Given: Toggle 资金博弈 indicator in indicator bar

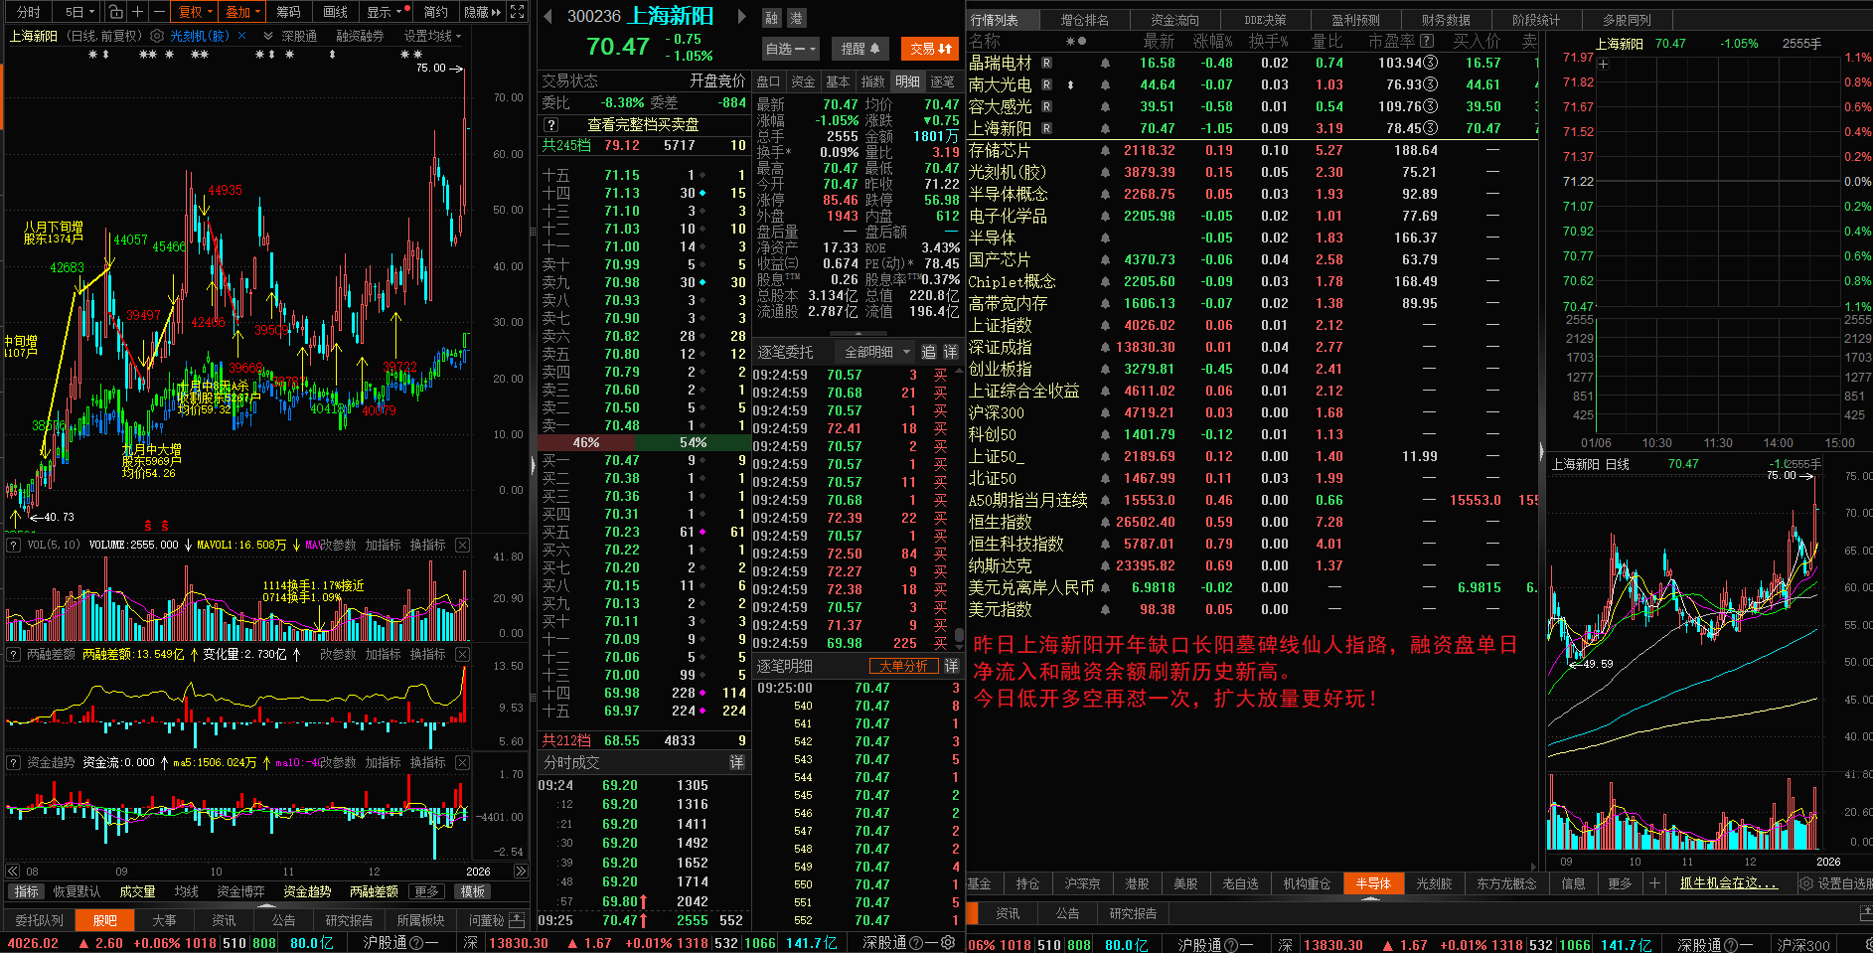Looking at the screenshot, I should (x=240, y=891).
